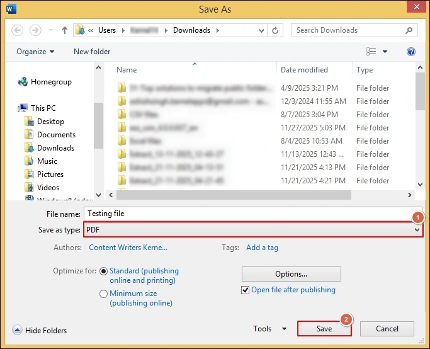Edit the Authors field value
430x349 pixels.
[x=128, y=248]
